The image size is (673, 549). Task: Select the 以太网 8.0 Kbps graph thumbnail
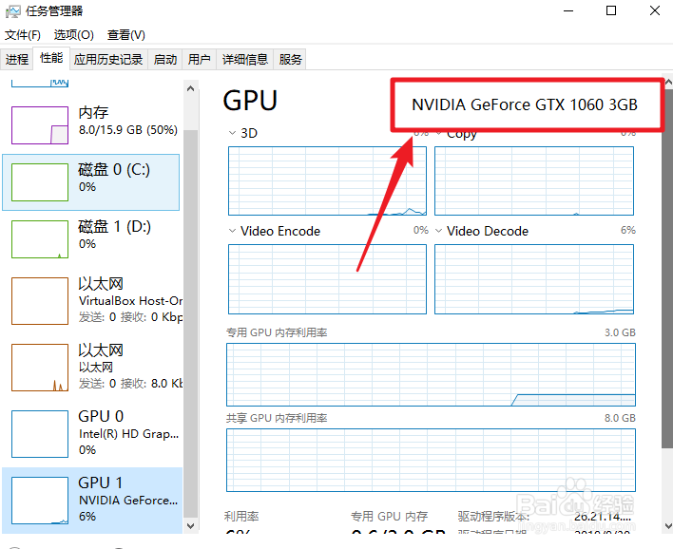point(40,368)
